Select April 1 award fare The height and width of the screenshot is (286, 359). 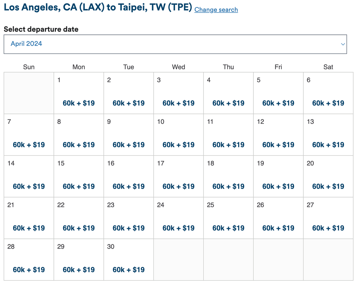pos(79,103)
